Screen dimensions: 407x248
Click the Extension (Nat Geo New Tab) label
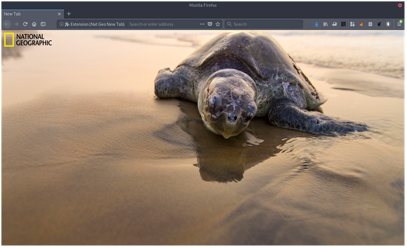(x=97, y=24)
